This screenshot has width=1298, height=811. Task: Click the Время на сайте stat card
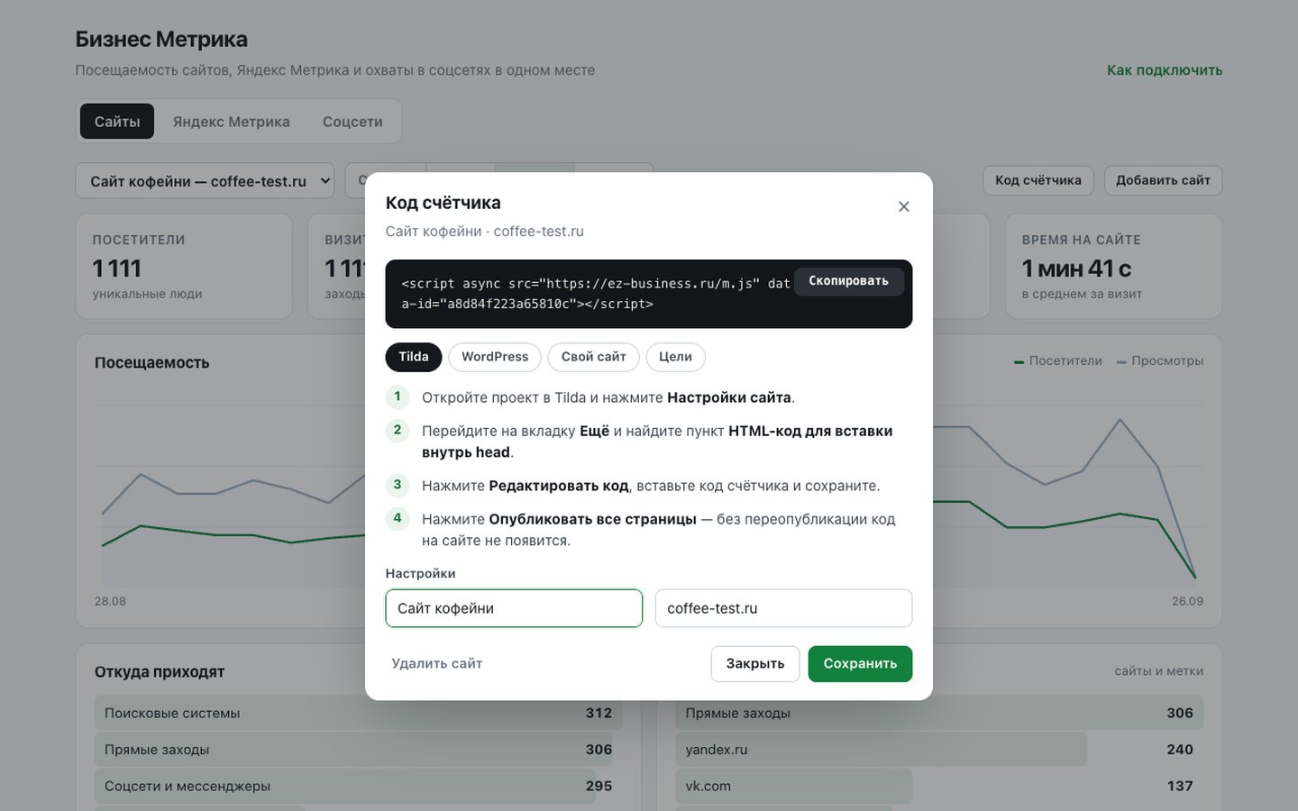(x=1114, y=266)
